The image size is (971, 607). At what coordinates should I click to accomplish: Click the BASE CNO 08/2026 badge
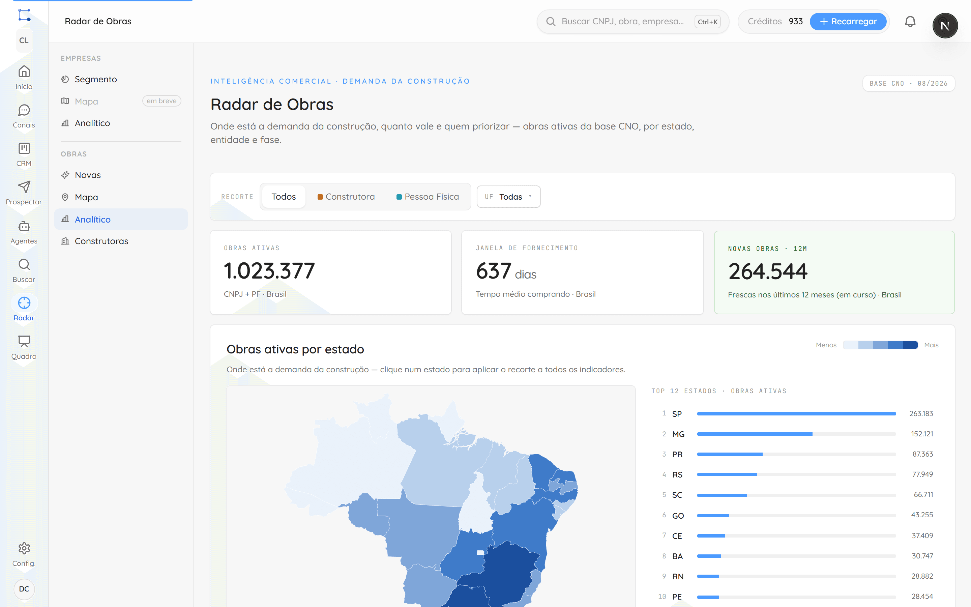tap(908, 84)
